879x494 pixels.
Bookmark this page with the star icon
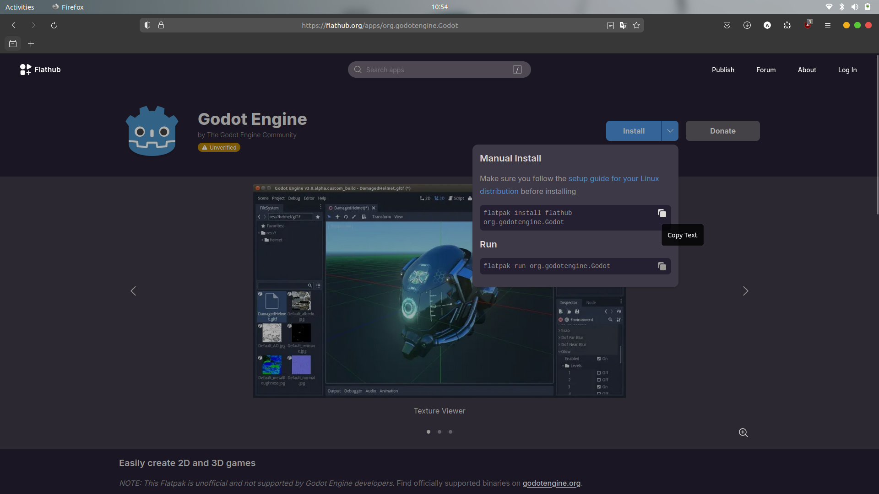point(636,26)
